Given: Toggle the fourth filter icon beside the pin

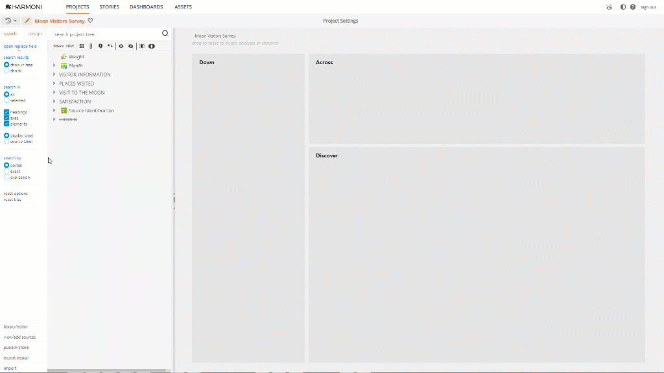Looking at the screenshot, I should tap(110, 46).
